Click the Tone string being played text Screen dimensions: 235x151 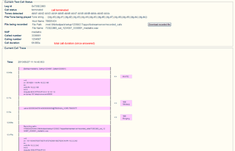coord(89,17)
